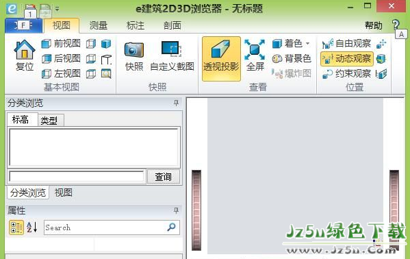Image resolution: width=410 pixels, height=259 pixels.
Task: Toggle alphabetical A-Z sort in 属性 panel
Action: click(x=32, y=227)
